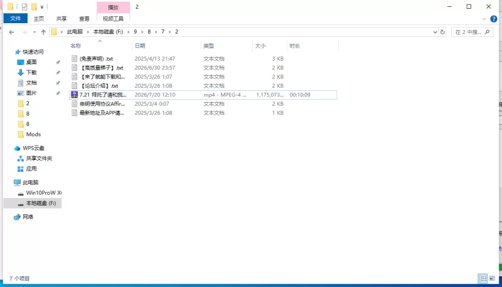Open 桌面 in the navigation pane
The height and width of the screenshot is (287, 502).
point(31,62)
